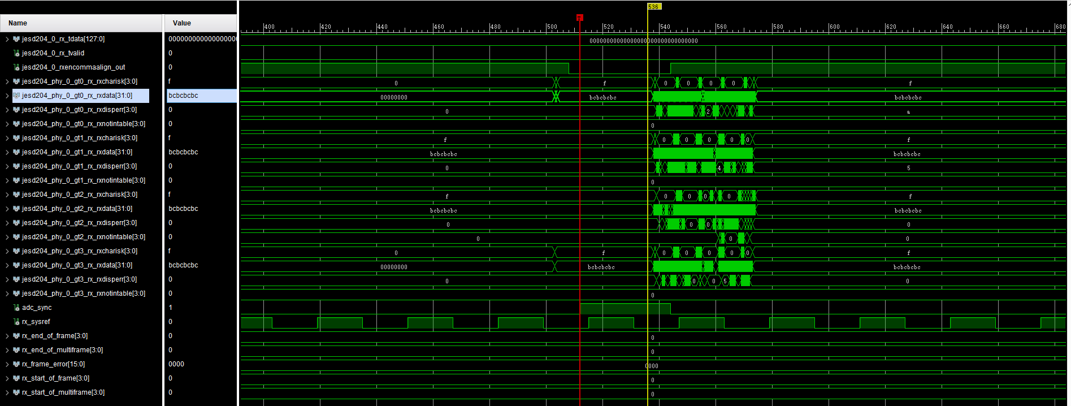Click the bus icon of gt0_rx_rxdisperr
This screenshot has width=1071, height=406.
tap(16, 110)
